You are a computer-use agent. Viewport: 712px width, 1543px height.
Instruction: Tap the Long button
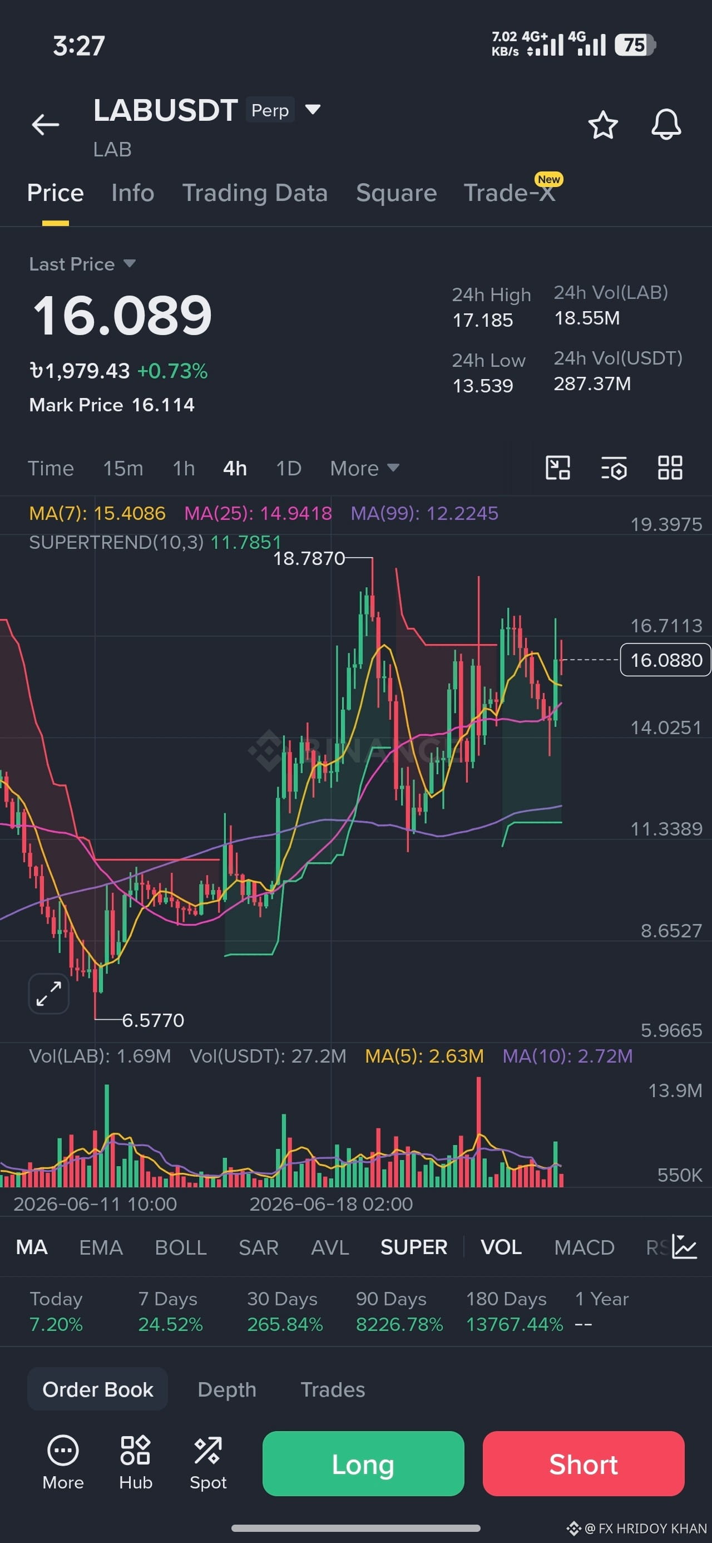[363, 1463]
